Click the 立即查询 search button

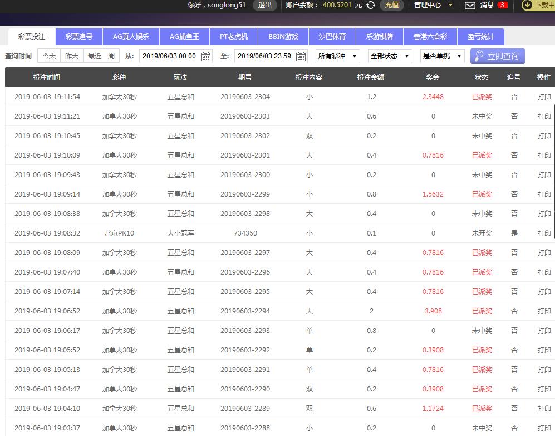(x=497, y=56)
